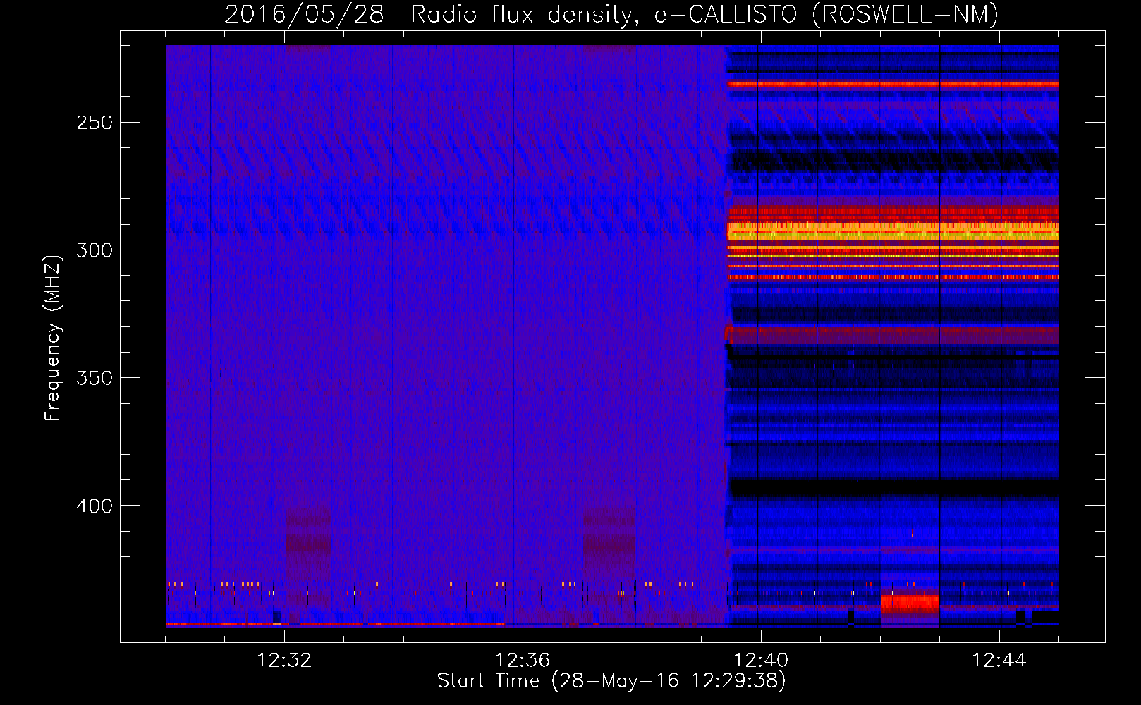Click the thin red band near 235 MHz
This screenshot has height=705, width=1141.
pos(893,85)
